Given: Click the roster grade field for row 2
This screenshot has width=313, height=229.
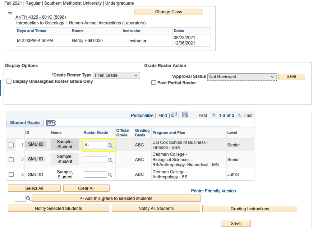Looking at the screenshot, I should click(95, 160).
